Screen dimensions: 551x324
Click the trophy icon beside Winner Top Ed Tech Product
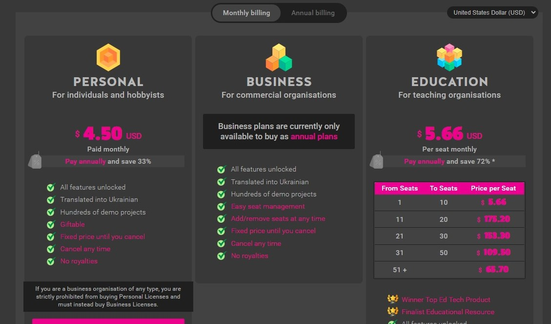pos(392,299)
